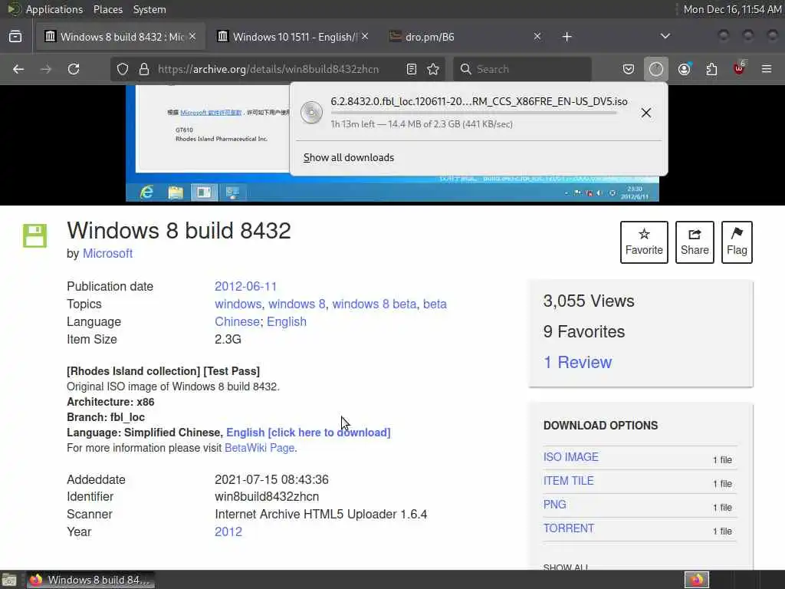
Task: Click English [click here to download] link
Action: click(308, 433)
